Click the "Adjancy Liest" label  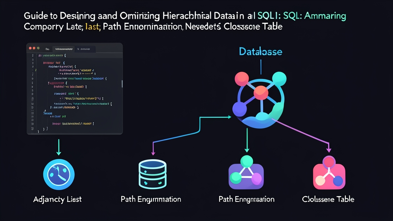click(58, 200)
